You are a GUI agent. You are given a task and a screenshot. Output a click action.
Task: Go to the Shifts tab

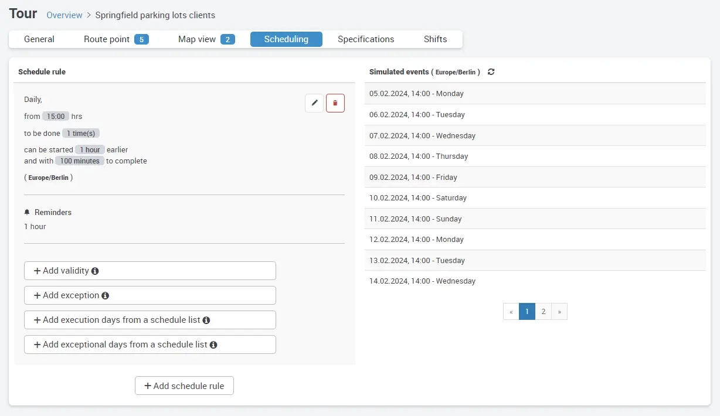pyautogui.click(x=435, y=39)
